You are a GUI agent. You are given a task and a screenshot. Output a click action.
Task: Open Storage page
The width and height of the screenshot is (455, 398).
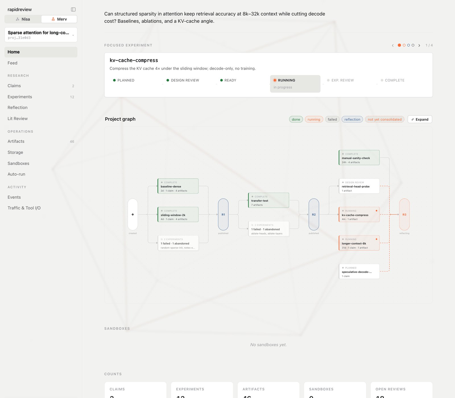(x=41, y=152)
